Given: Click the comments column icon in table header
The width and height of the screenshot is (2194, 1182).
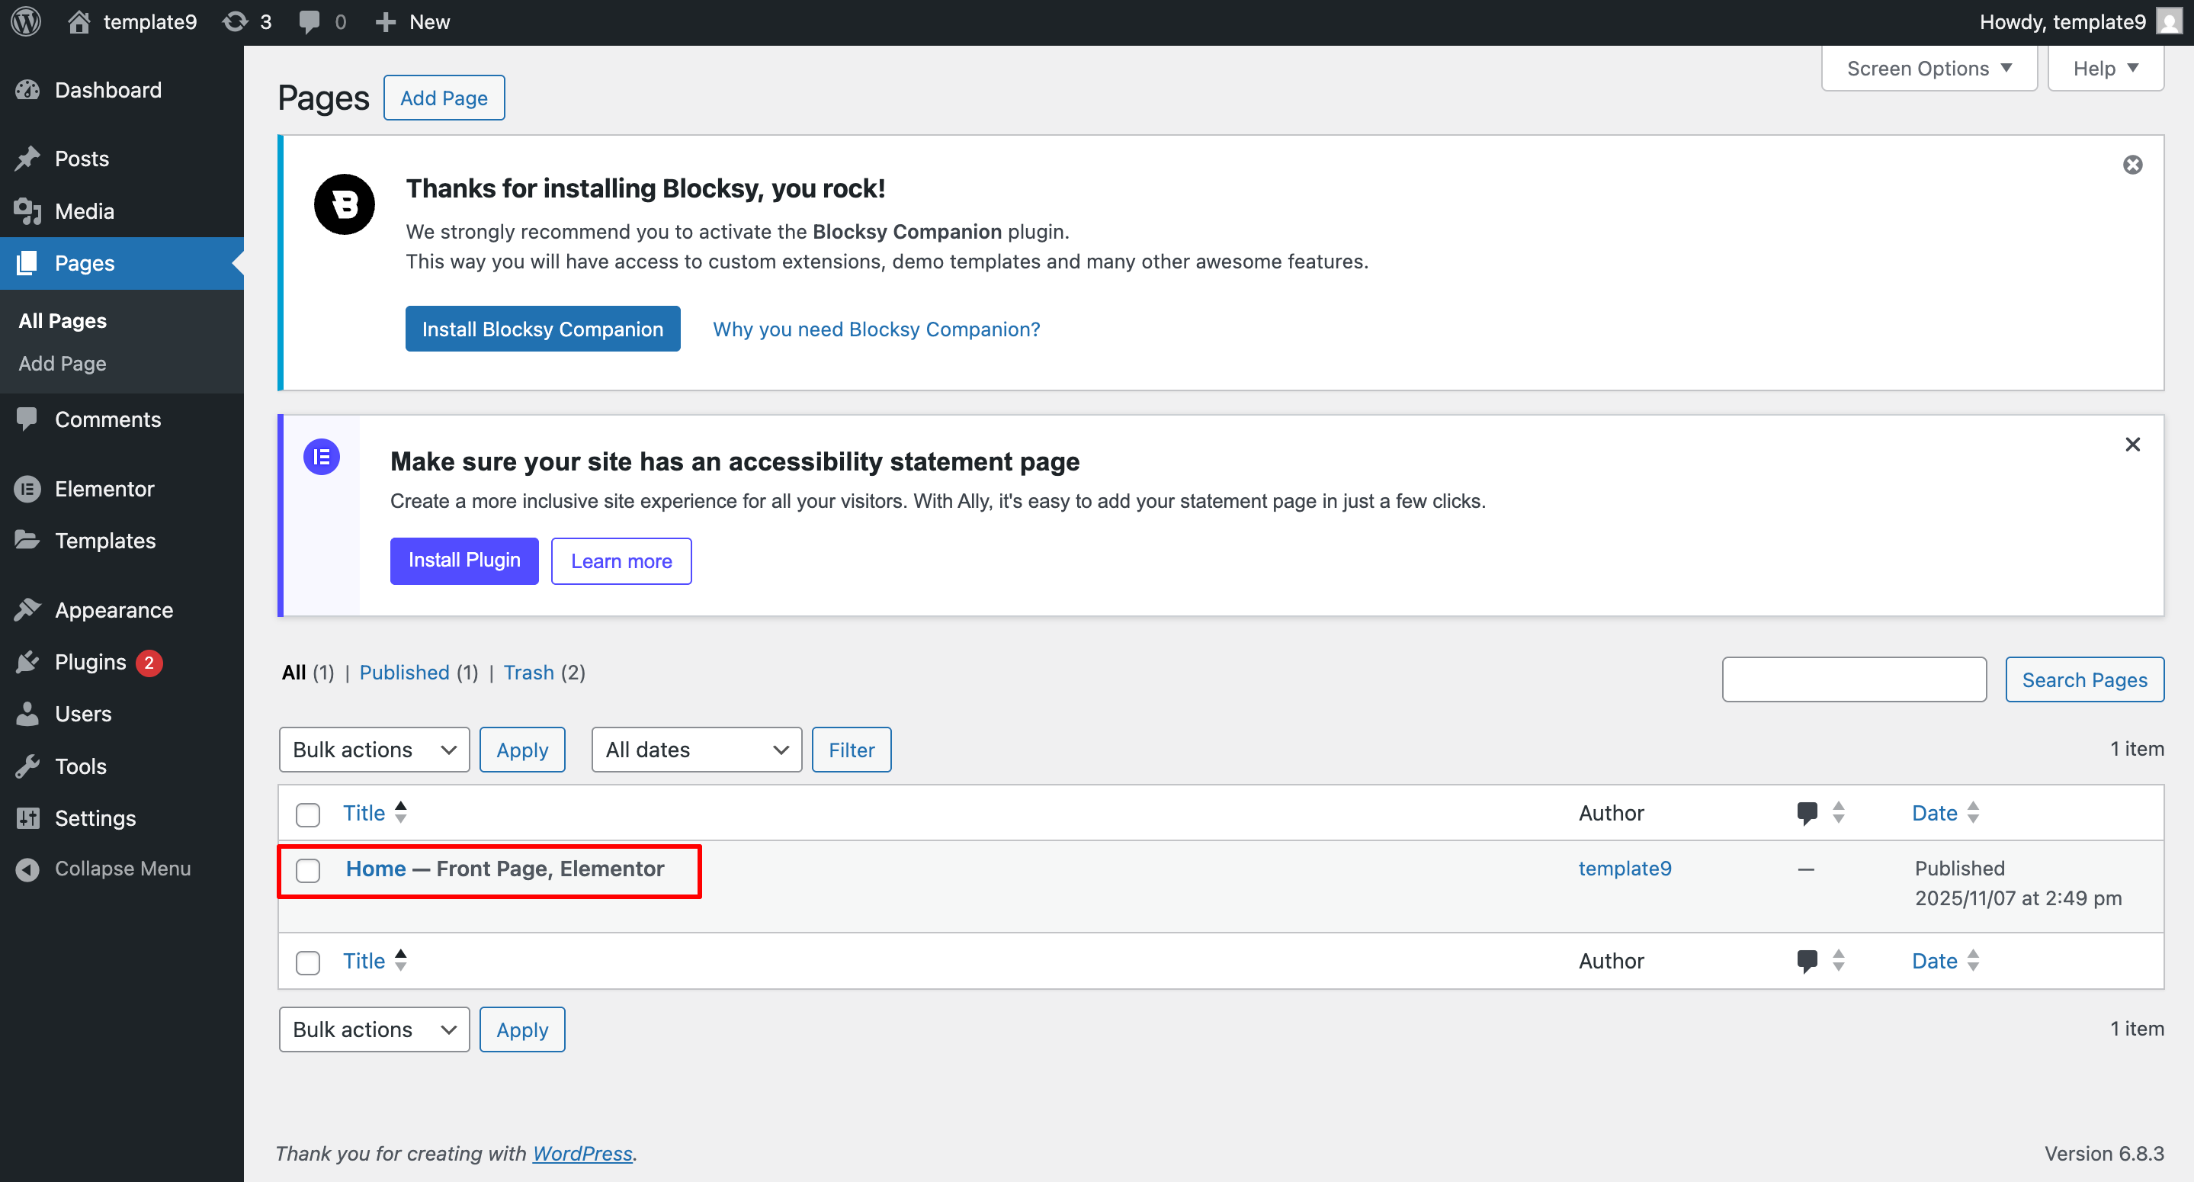Looking at the screenshot, I should (x=1807, y=812).
